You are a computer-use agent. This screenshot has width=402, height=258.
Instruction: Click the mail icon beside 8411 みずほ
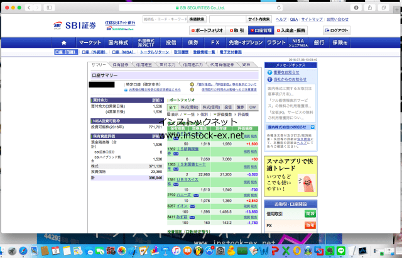click(x=192, y=217)
